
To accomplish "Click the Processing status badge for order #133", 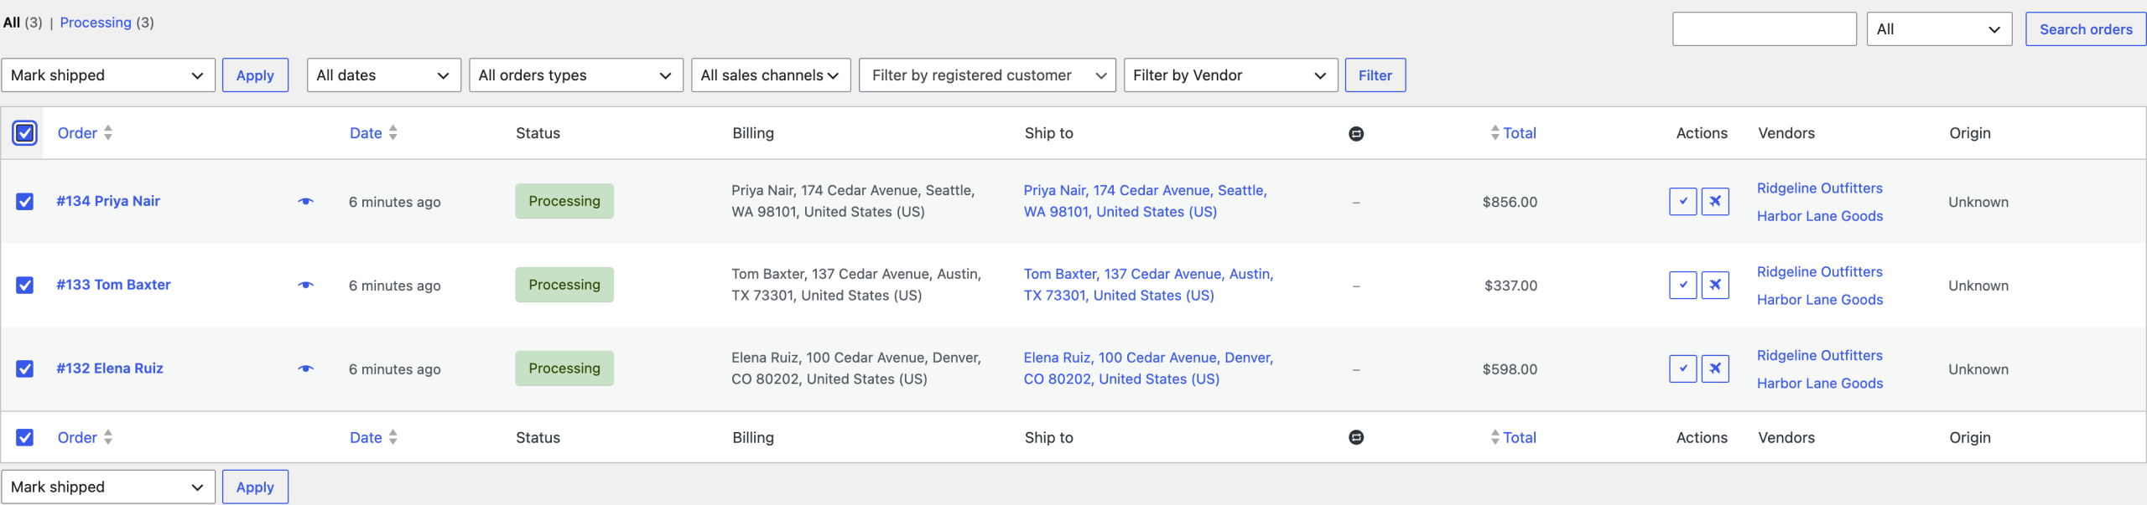I will coord(564,285).
